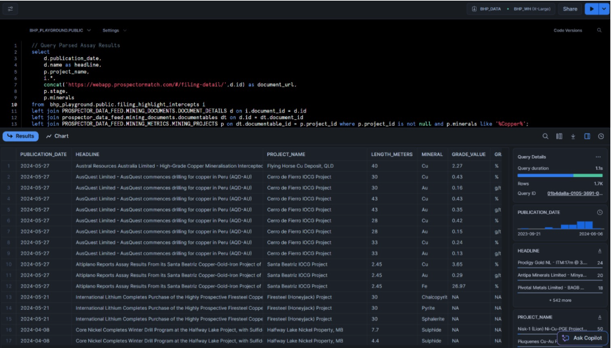Run the query with the play button
611x348 pixels.
coord(591,9)
